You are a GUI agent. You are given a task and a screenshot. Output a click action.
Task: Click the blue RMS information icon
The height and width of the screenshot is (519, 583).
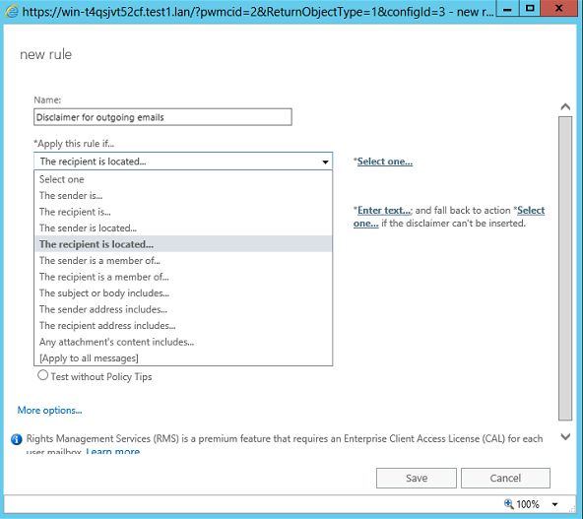(x=17, y=439)
